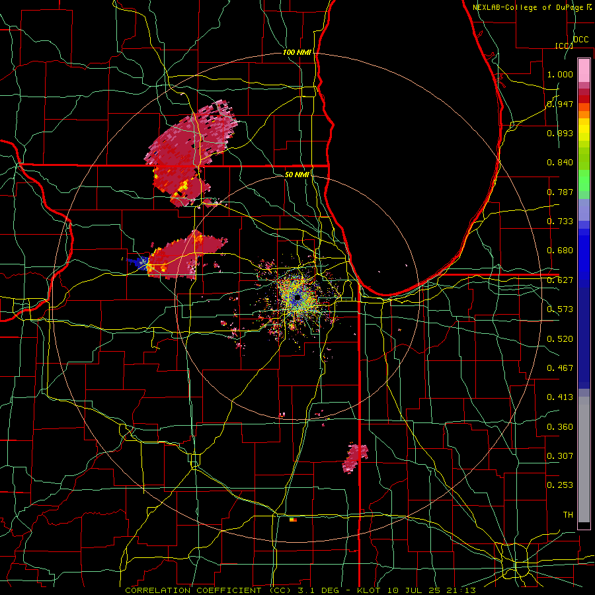
Task: Select the 0.360 scale value
Action: (x=560, y=426)
